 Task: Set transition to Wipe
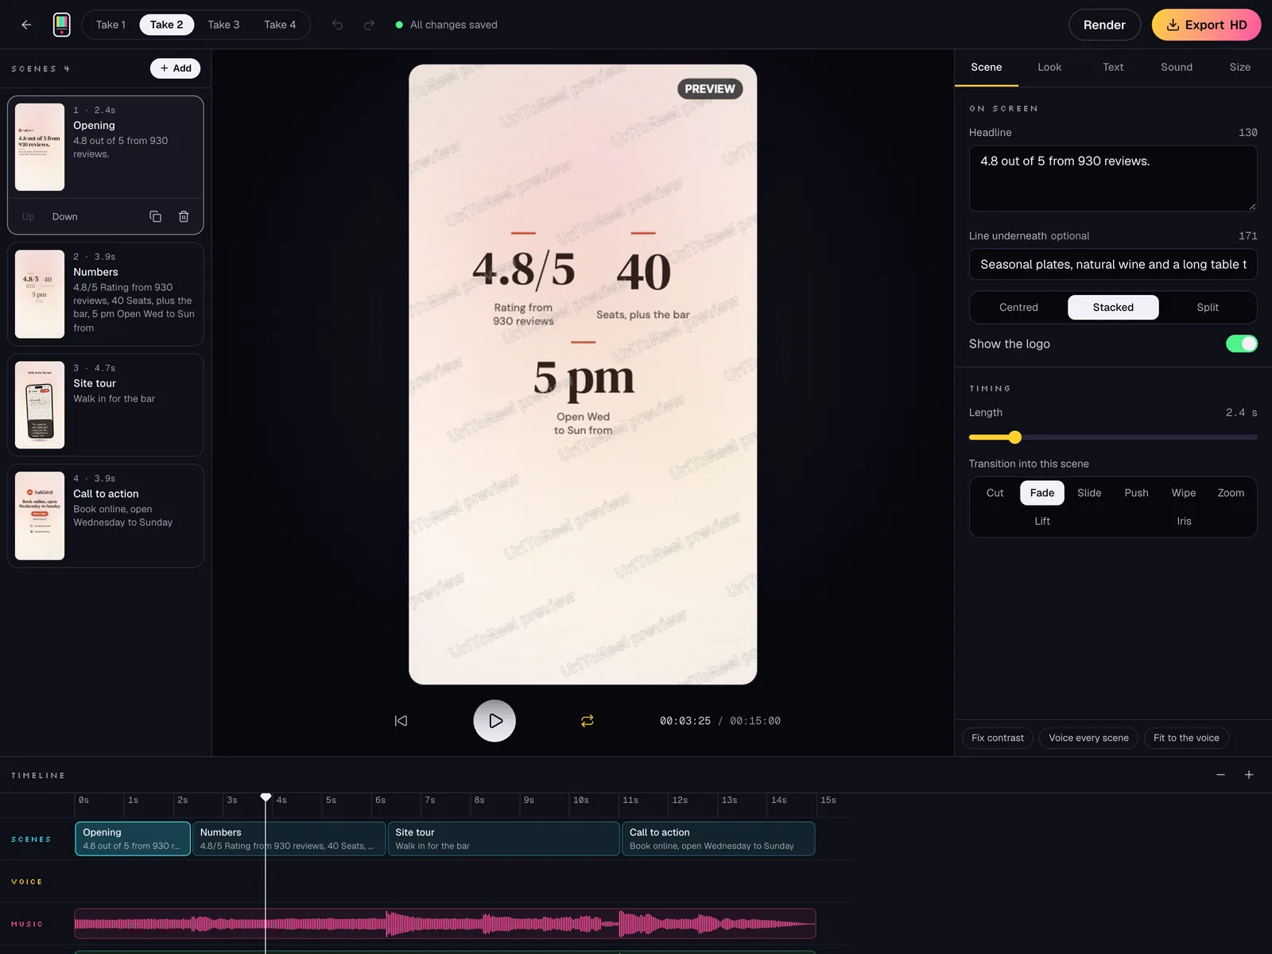(1183, 493)
